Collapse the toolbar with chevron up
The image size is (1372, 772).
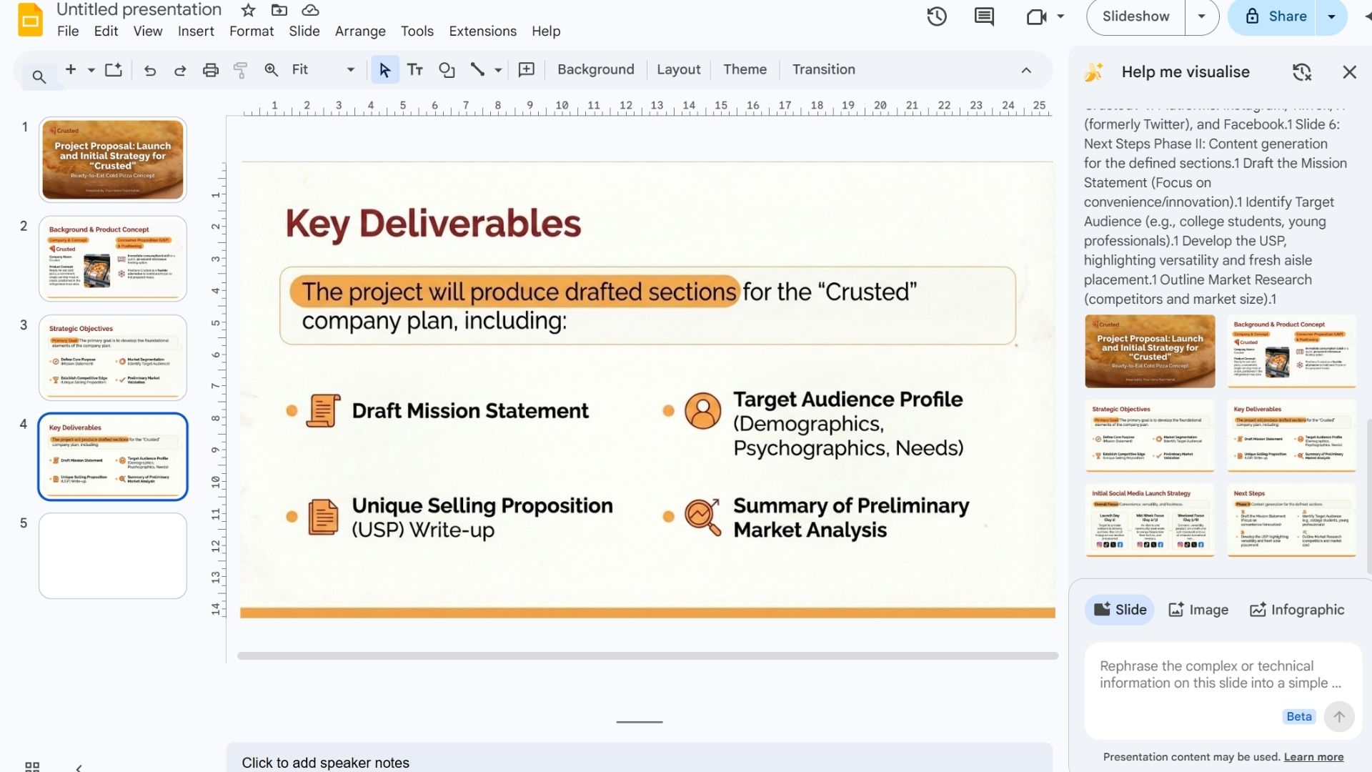[x=1026, y=70]
